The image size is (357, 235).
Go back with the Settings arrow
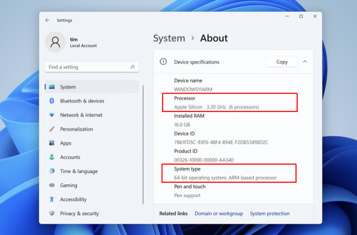(47, 20)
